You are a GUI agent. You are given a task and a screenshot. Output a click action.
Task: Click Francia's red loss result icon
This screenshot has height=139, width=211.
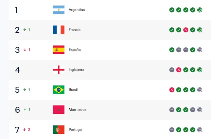pos(186,30)
